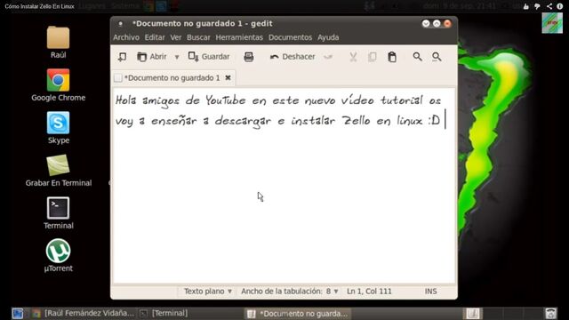The height and width of the screenshot is (320, 569).
Task: Open the Ver menu
Action: click(x=176, y=37)
